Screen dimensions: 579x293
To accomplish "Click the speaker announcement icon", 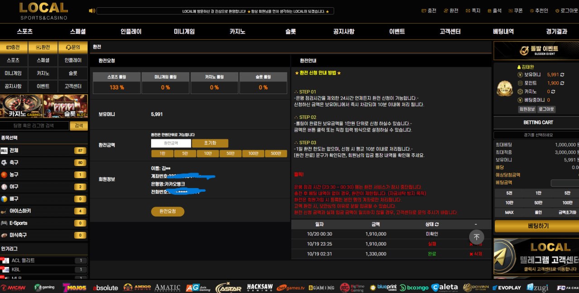I will click(92, 11).
